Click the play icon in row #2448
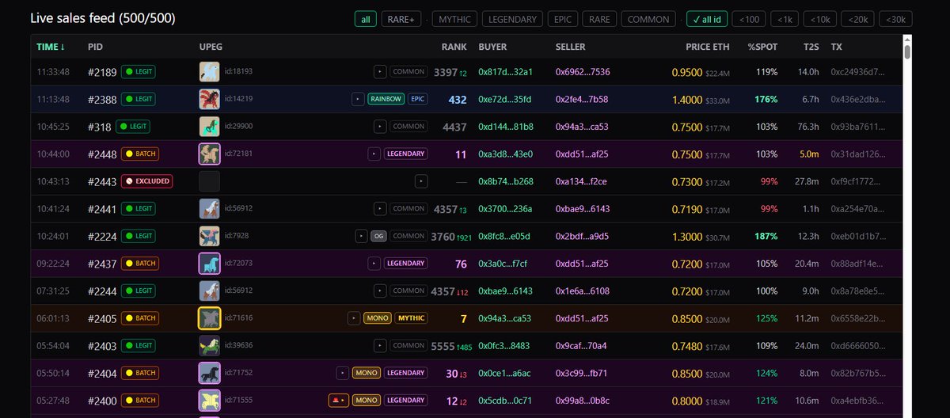The height and width of the screenshot is (418, 950). [374, 154]
